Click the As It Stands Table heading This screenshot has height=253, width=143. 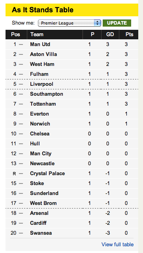[x=43, y=10]
